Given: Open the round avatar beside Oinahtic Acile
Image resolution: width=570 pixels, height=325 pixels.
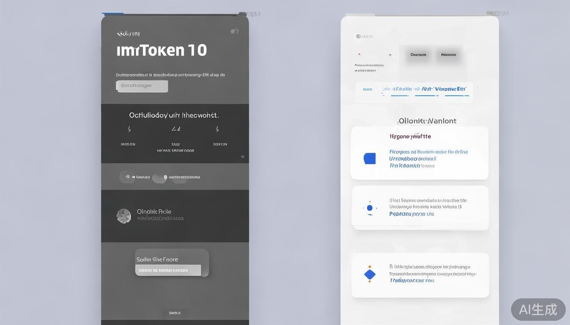Looking at the screenshot, I should [123, 216].
